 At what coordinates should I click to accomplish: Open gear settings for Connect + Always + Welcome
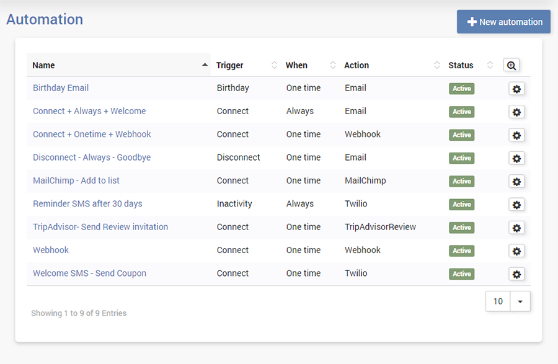(x=516, y=112)
